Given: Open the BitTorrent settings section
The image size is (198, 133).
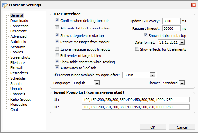Looking at the screenshot, I should pos(18,31).
